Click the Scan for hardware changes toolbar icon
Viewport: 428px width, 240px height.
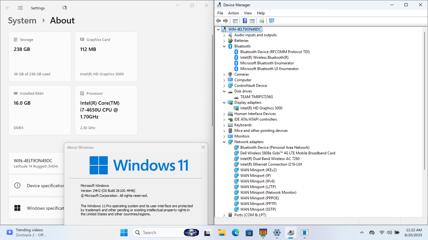click(272, 21)
